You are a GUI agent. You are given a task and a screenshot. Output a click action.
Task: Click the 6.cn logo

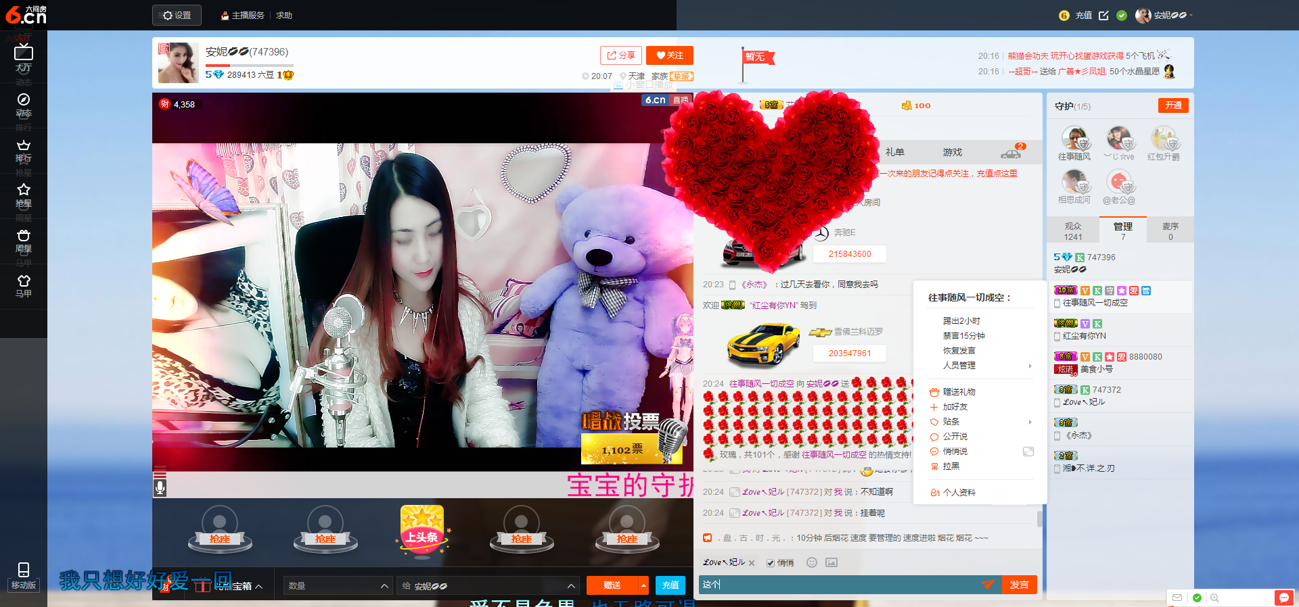[26, 15]
